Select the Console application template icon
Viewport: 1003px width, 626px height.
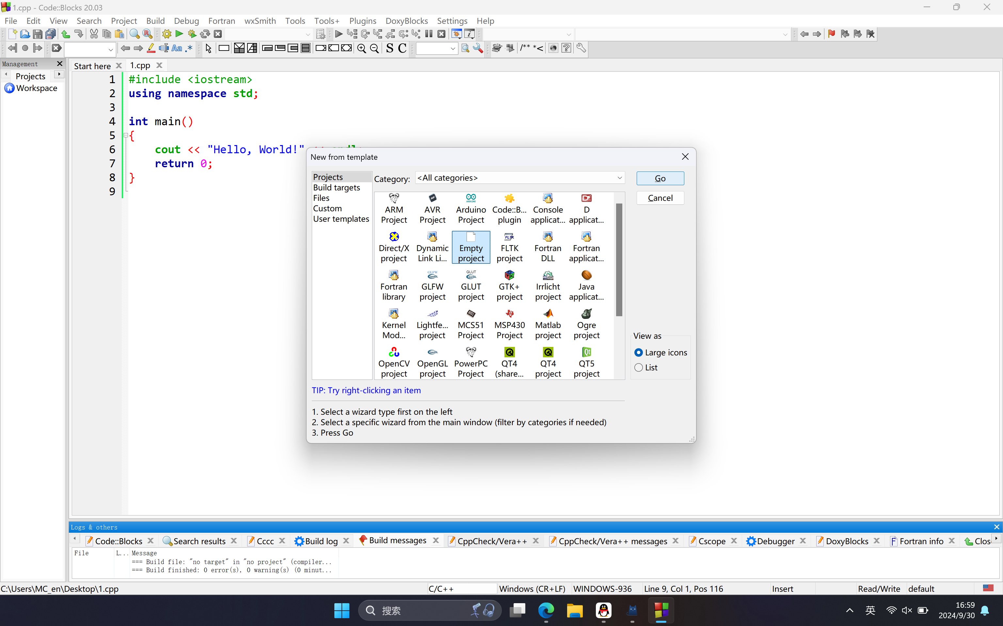548,208
